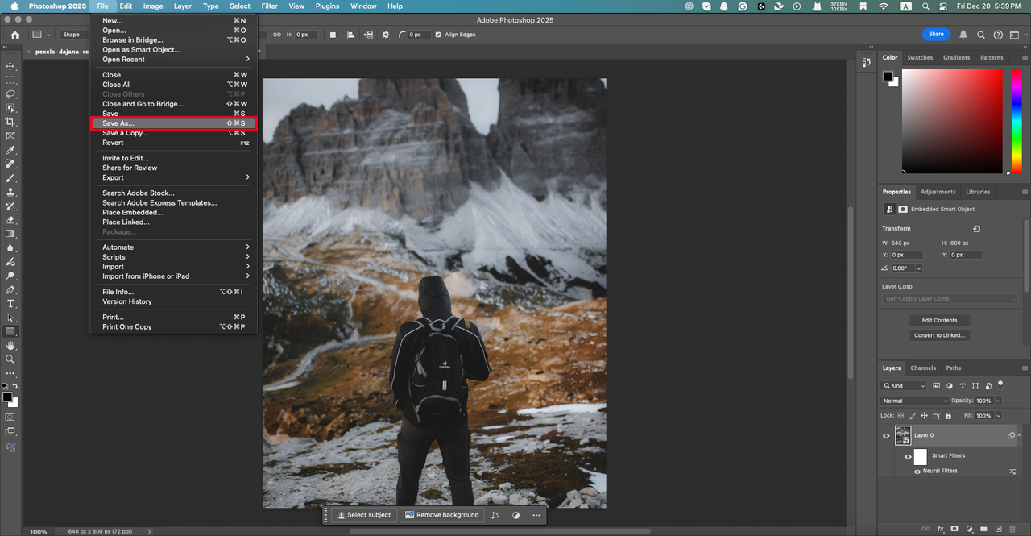1031x536 pixels.
Task: Select the Rectangular Marquee tool
Action: 10,80
